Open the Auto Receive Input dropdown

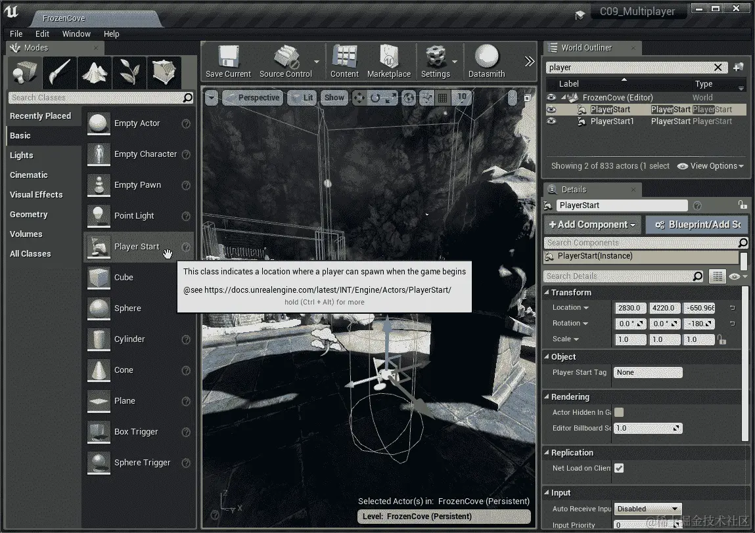[648, 509]
